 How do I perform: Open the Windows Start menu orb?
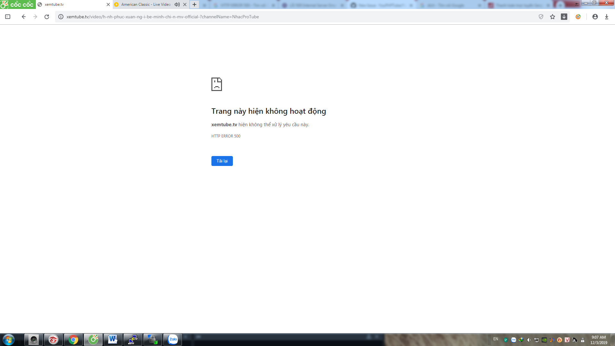(9, 340)
